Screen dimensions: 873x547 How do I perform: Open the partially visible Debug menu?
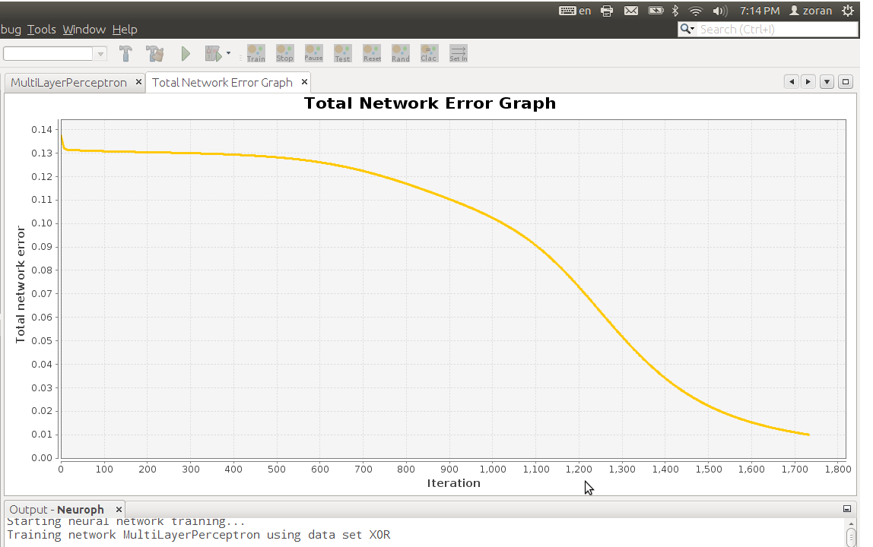tap(11, 30)
